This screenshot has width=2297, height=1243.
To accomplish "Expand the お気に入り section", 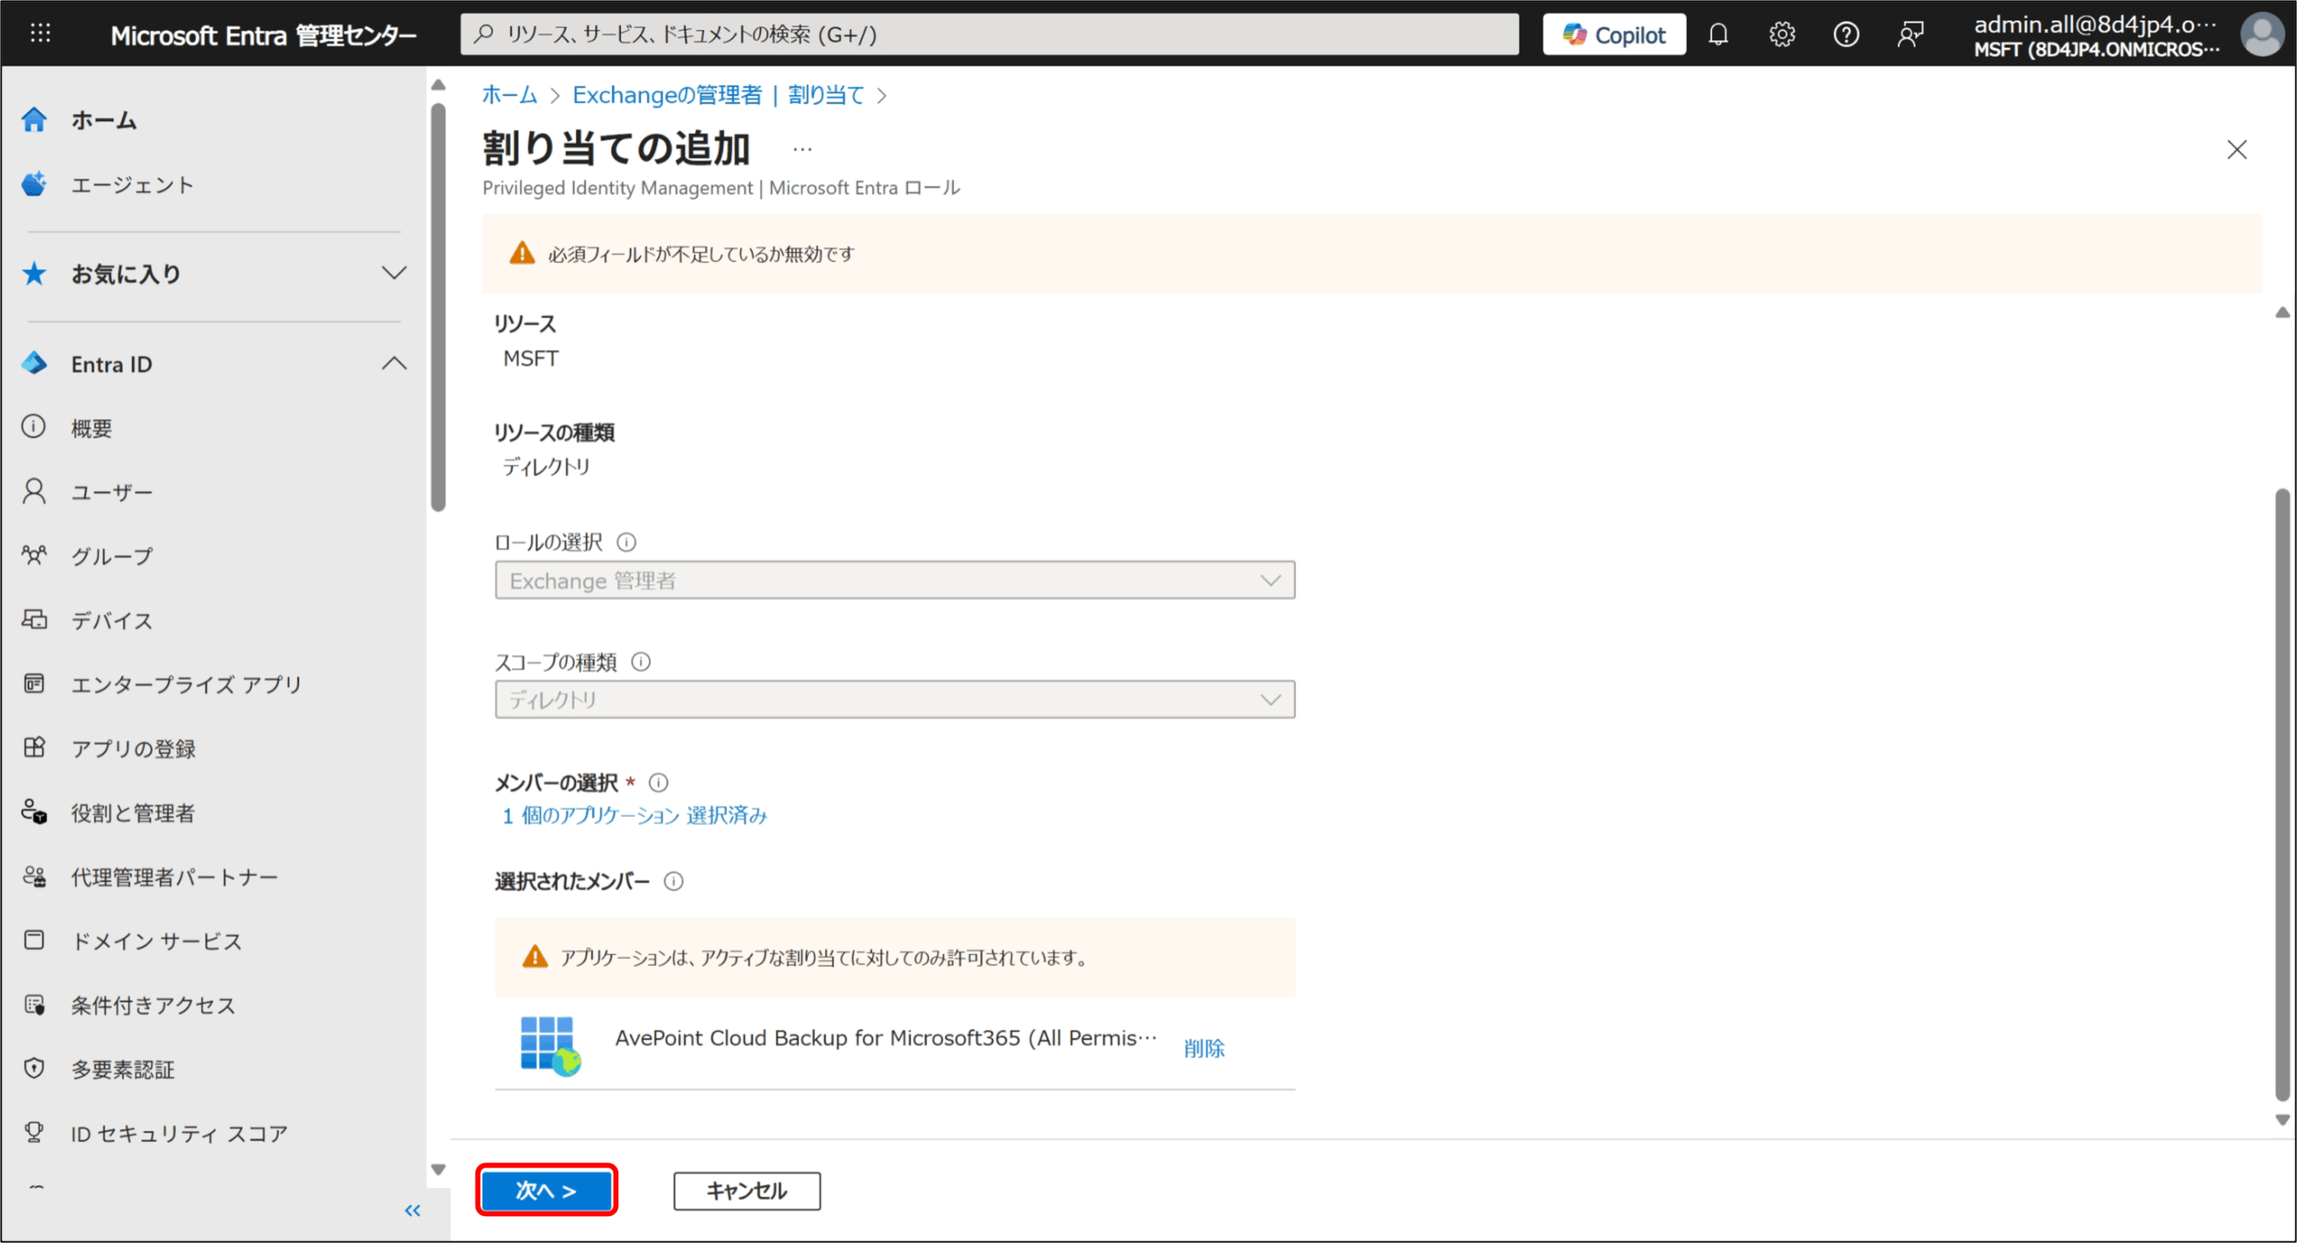I will tap(393, 274).
